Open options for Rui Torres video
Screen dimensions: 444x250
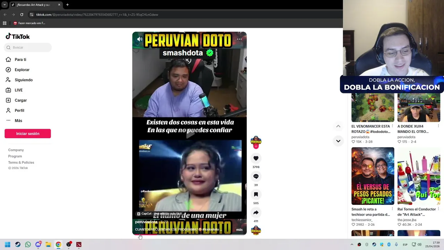point(438,209)
